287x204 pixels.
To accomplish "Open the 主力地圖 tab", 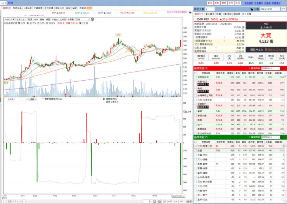I will click(x=49, y=8).
